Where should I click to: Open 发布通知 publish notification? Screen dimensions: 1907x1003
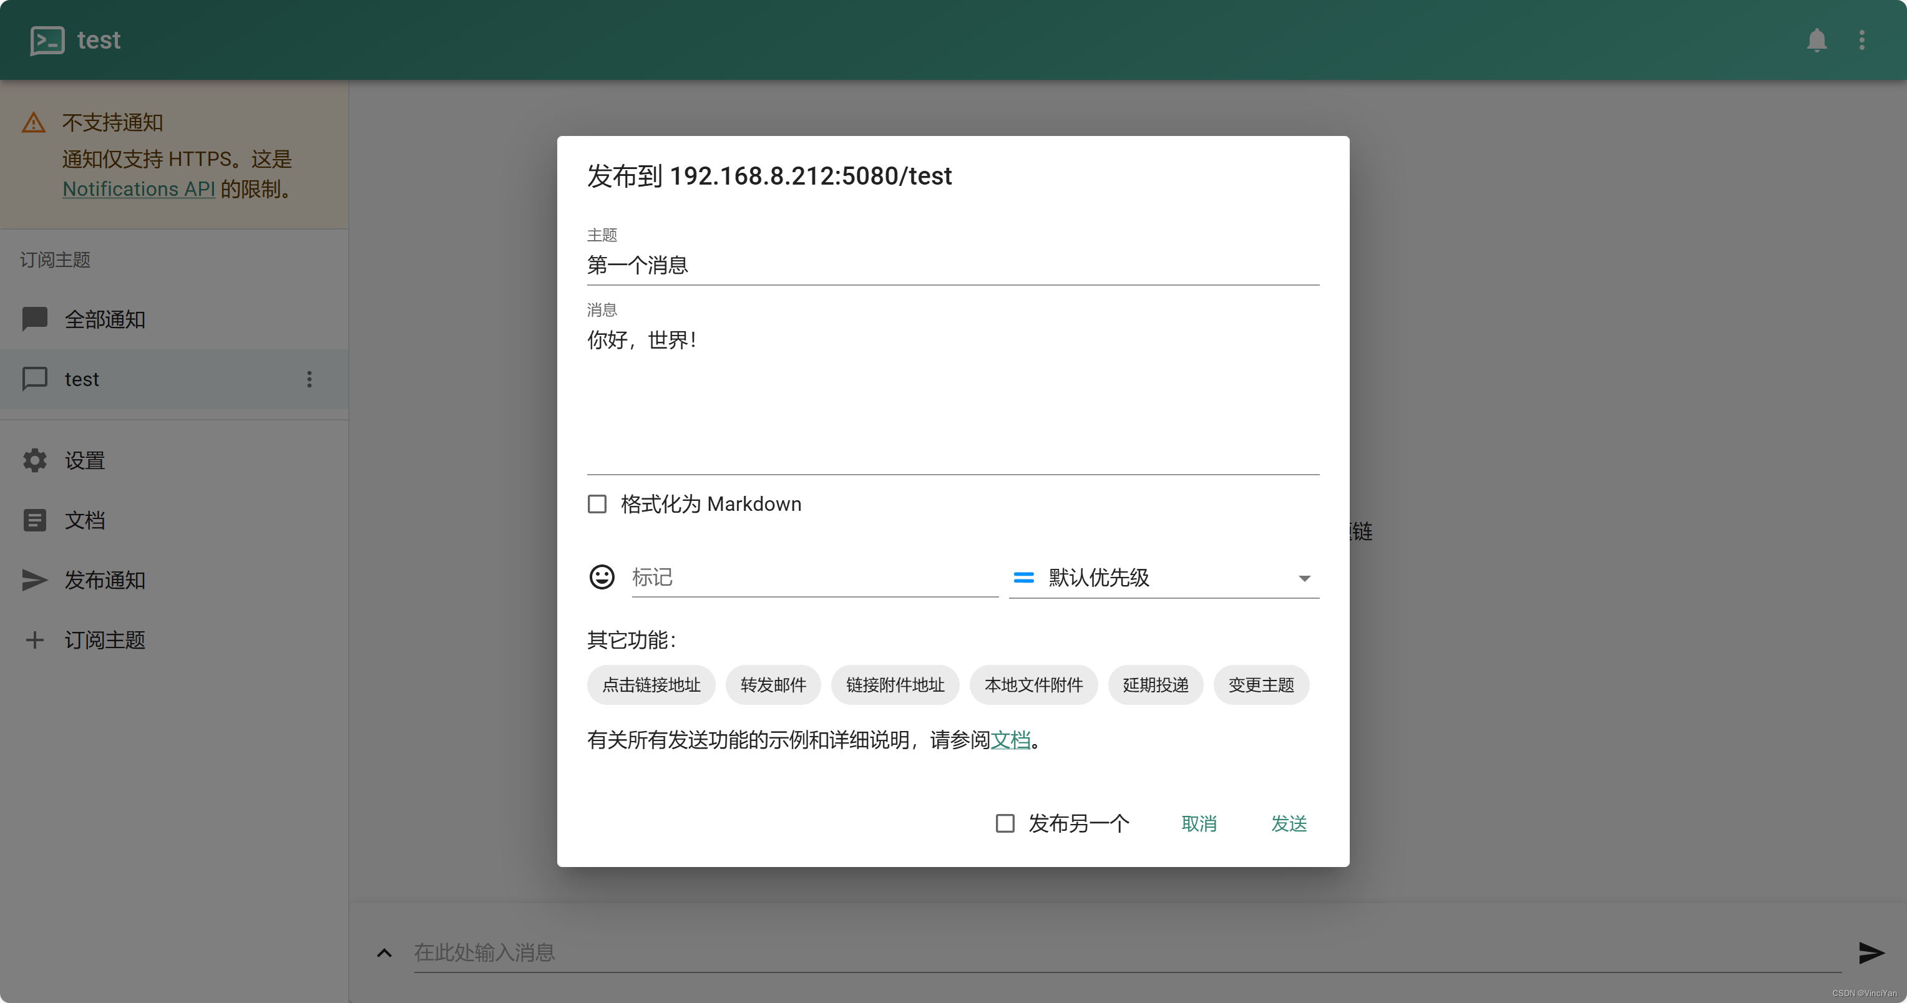pyautogui.click(x=174, y=579)
